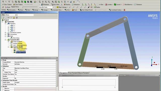This screenshot has width=161, height=91.
Task: Expand the Initial Conditions node
Action: pyautogui.click(x=8, y=41)
